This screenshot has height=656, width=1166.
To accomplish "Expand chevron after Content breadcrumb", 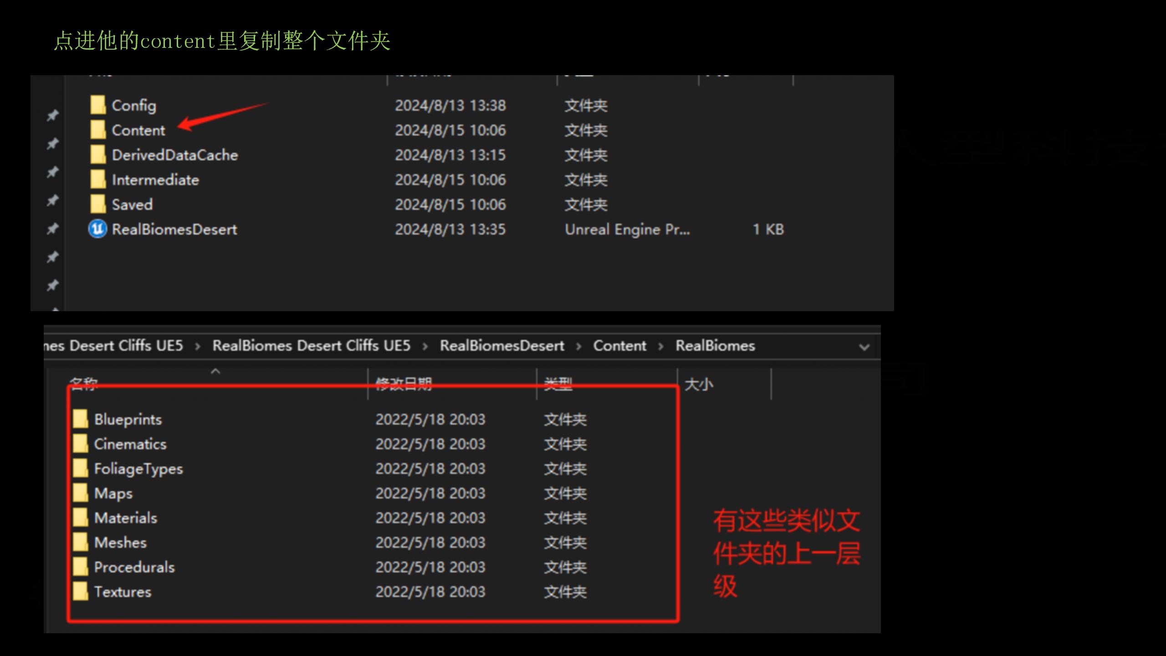I will [661, 347].
